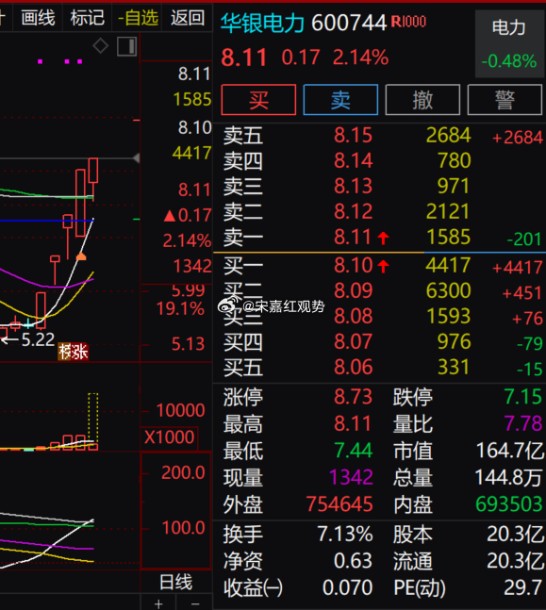Open the 标记 mark menu
The width and height of the screenshot is (546, 610).
[x=87, y=18]
